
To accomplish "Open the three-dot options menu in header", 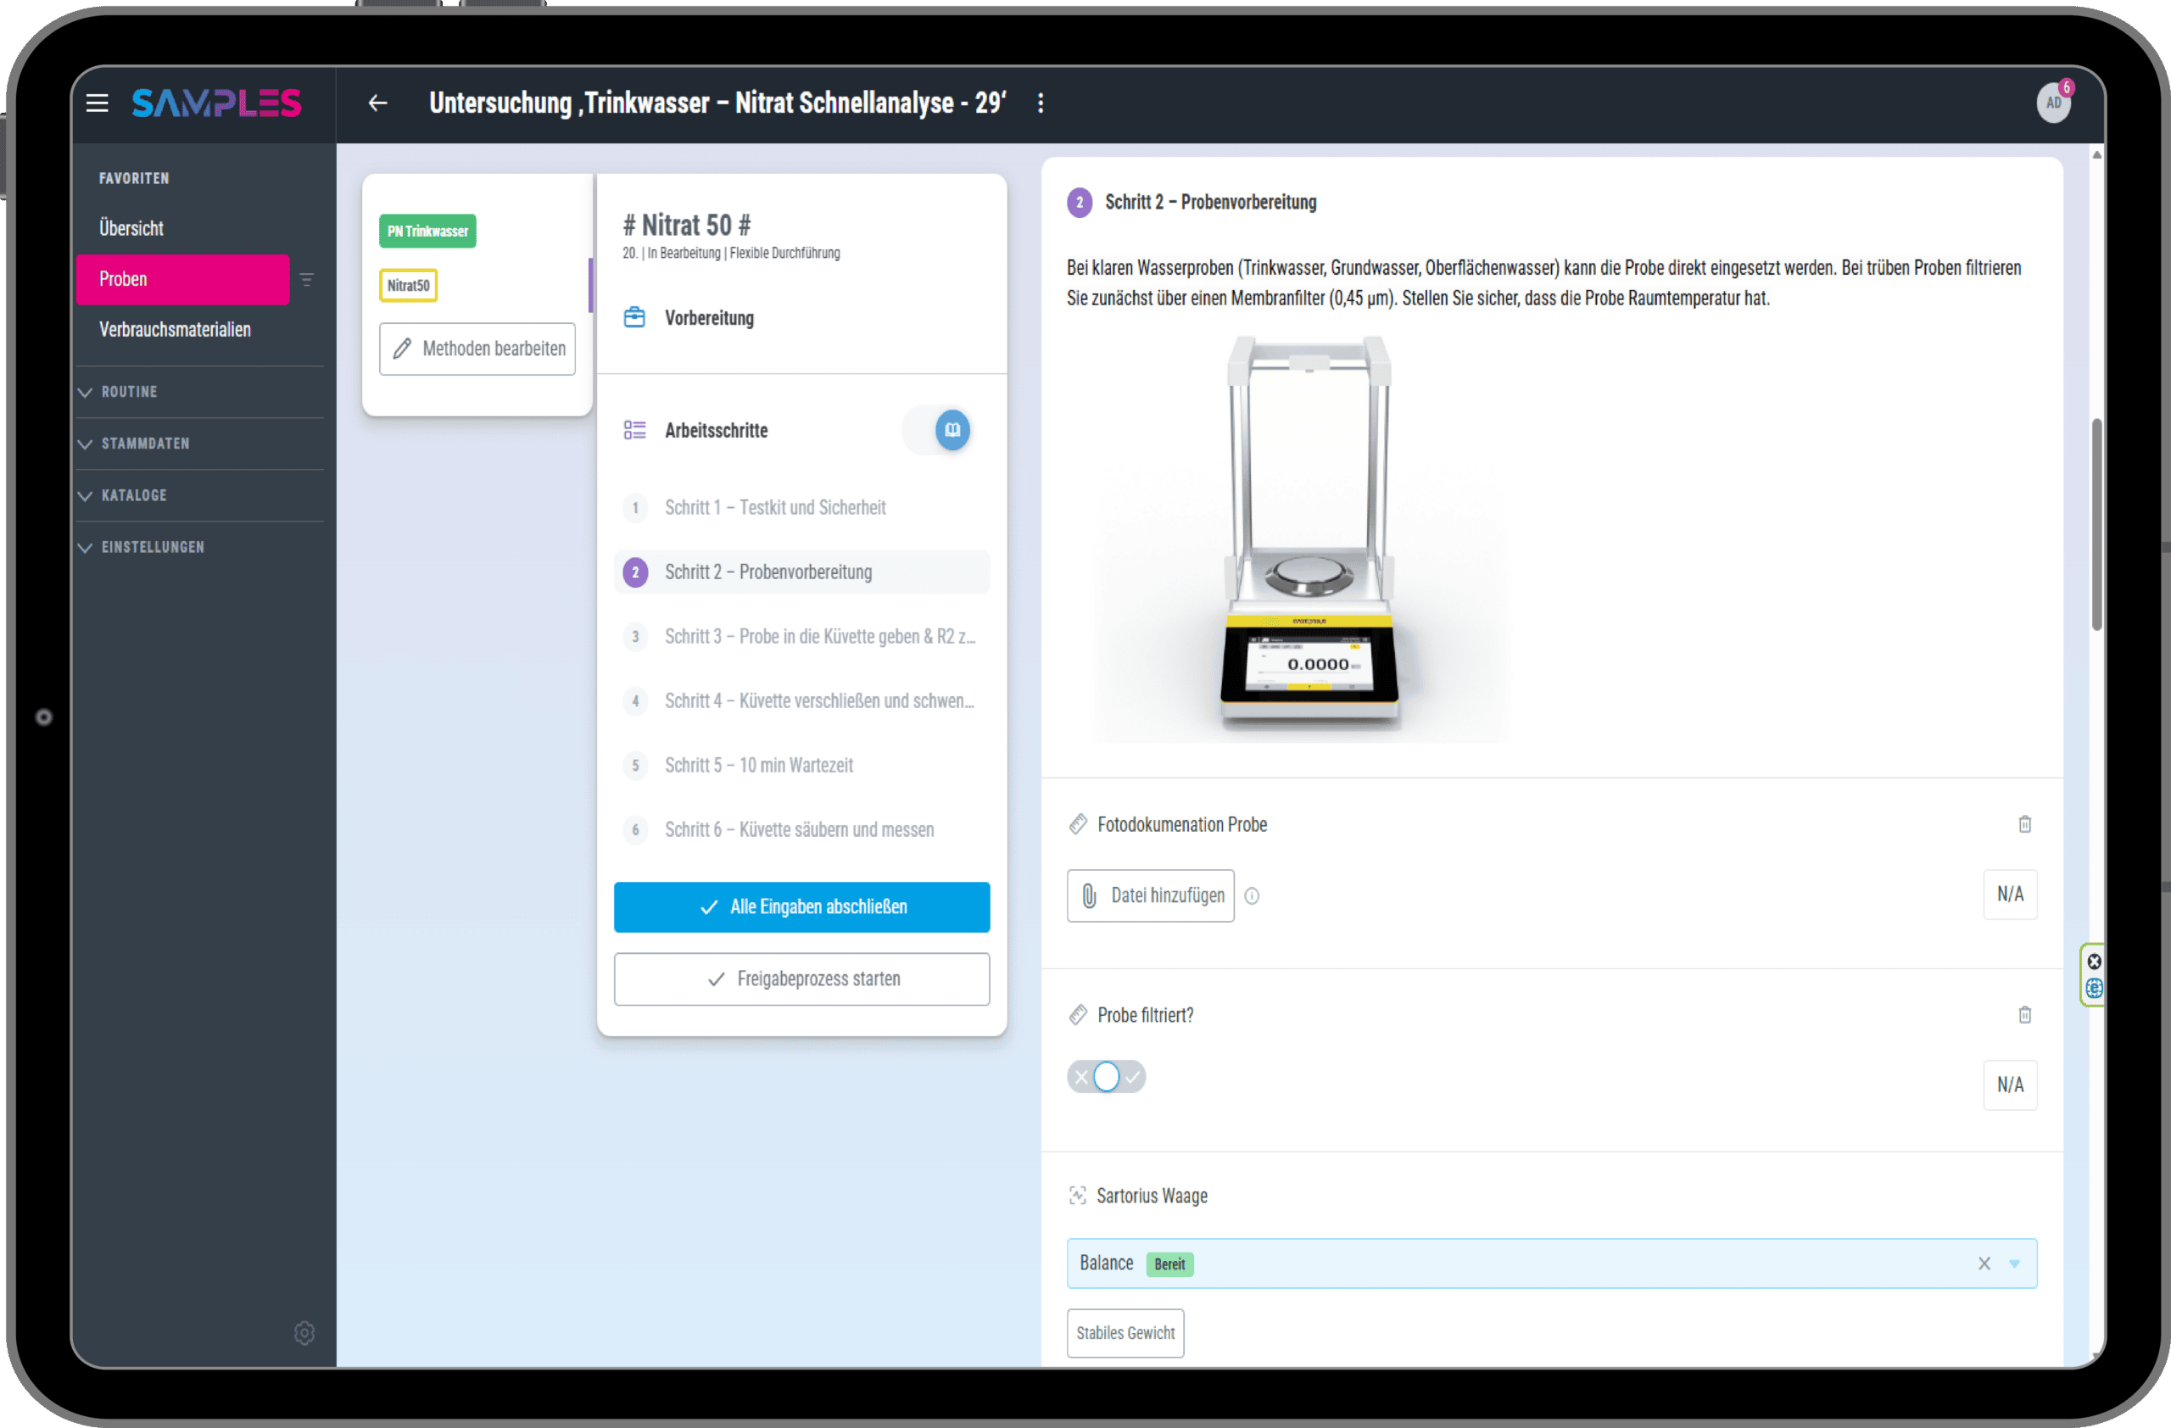I will tap(1040, 103).
